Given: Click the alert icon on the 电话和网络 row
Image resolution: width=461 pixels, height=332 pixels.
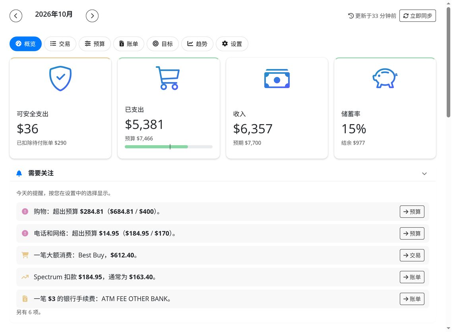Looking at the screenshot, I should coord(25,233).
